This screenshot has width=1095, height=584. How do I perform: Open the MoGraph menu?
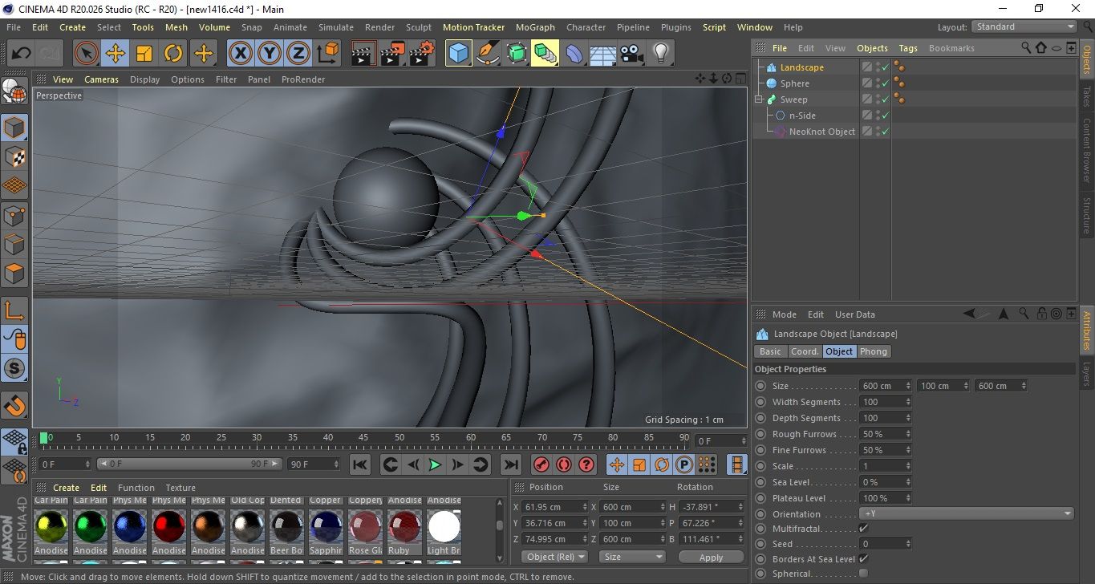point(535,27)
